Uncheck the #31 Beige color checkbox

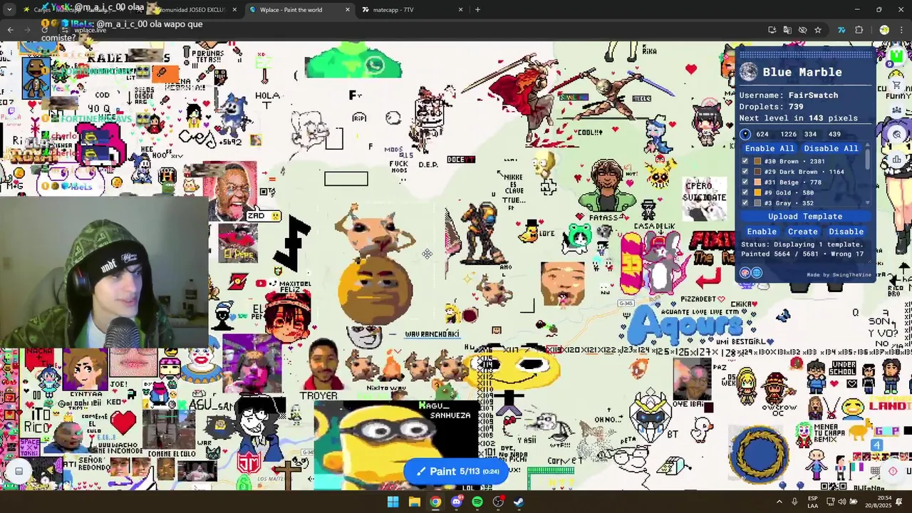coord(745,182)
